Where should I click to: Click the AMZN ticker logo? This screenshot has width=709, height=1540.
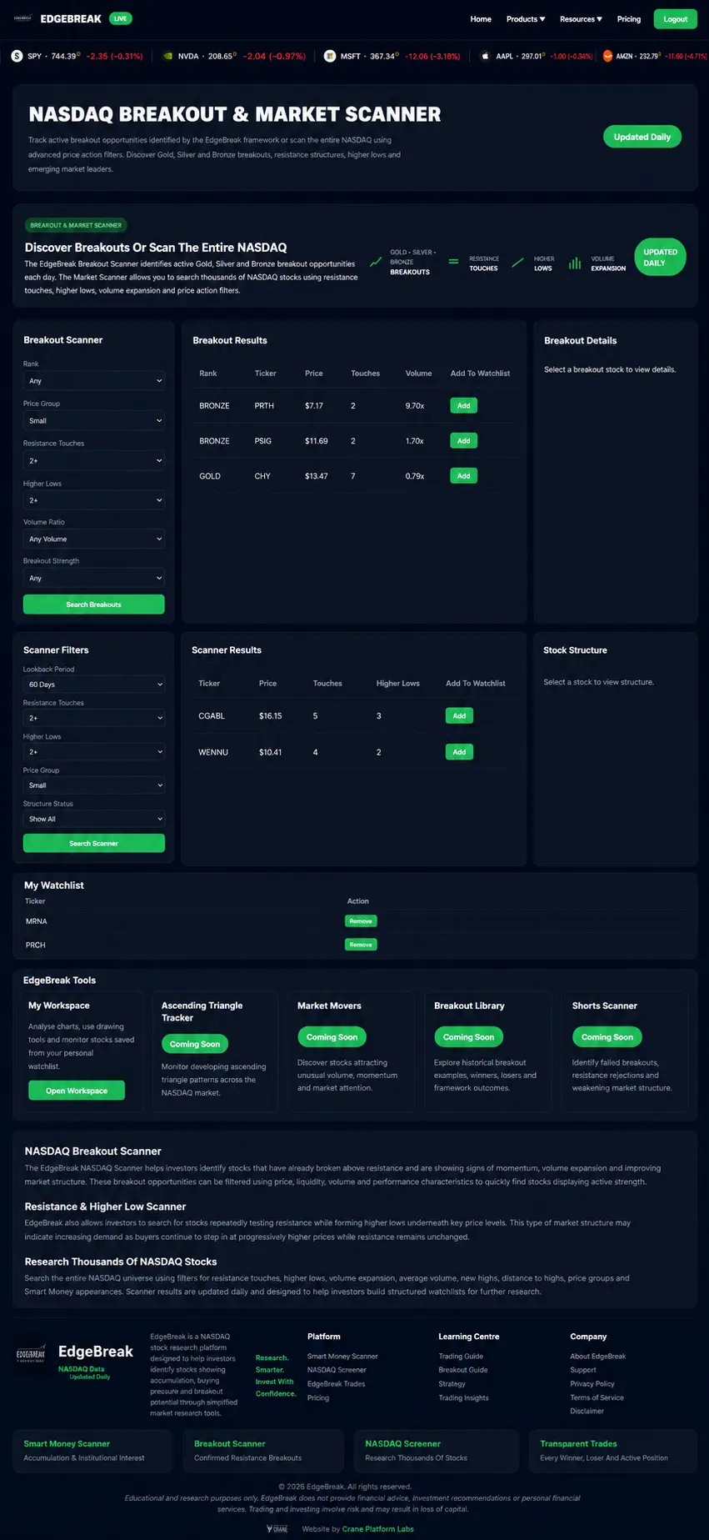point(607,56)
